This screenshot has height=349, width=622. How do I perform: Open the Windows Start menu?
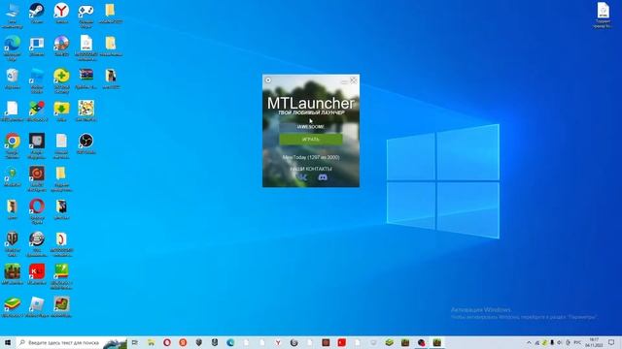8,342
